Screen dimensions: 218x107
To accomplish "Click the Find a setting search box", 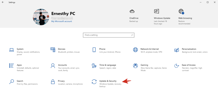I will point(108,35).
